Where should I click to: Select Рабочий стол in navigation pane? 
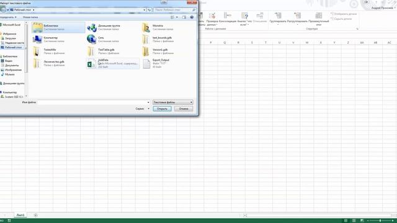[x=13, y=48]
